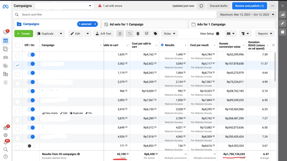287x161 pixels.
Task: Click the green Create button
Action: (24, 34)
